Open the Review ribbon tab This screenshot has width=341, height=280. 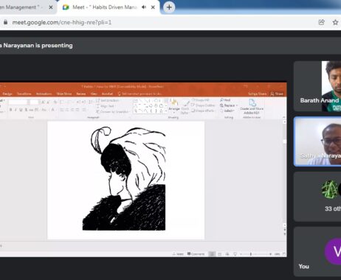[81, 94]
